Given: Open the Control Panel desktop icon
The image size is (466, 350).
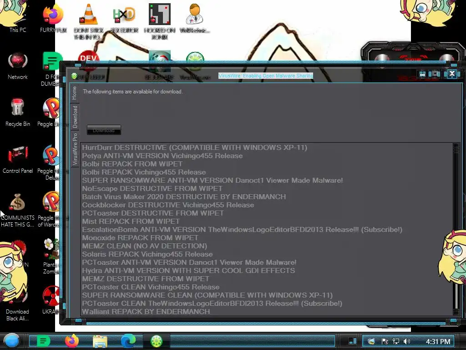Looking at the screenshot, I should pos(18,159).
